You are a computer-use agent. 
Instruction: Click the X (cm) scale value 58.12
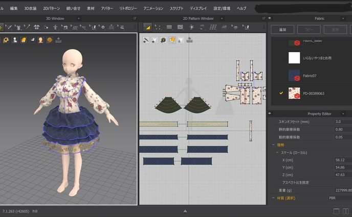pyautogui.click(x=343, y=160)
